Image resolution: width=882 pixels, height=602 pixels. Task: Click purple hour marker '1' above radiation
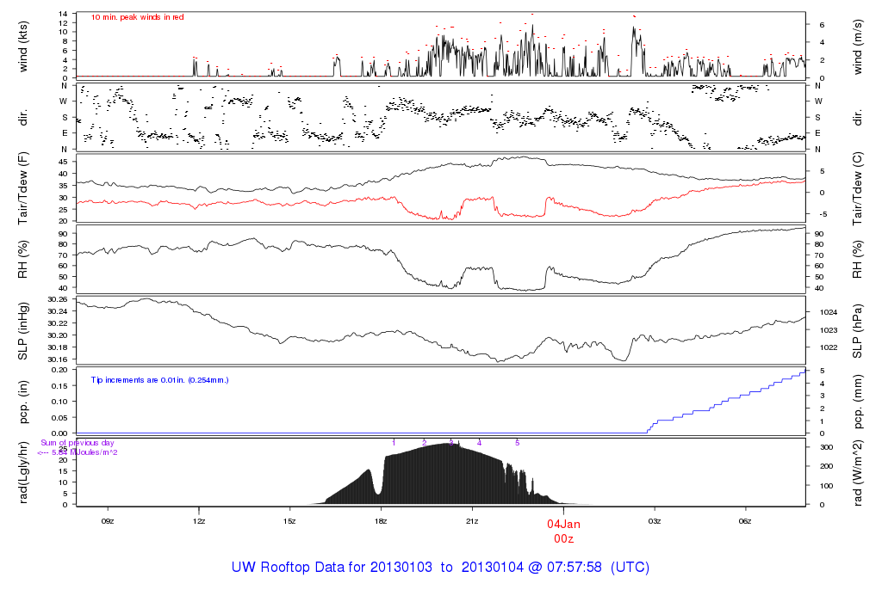394,443
